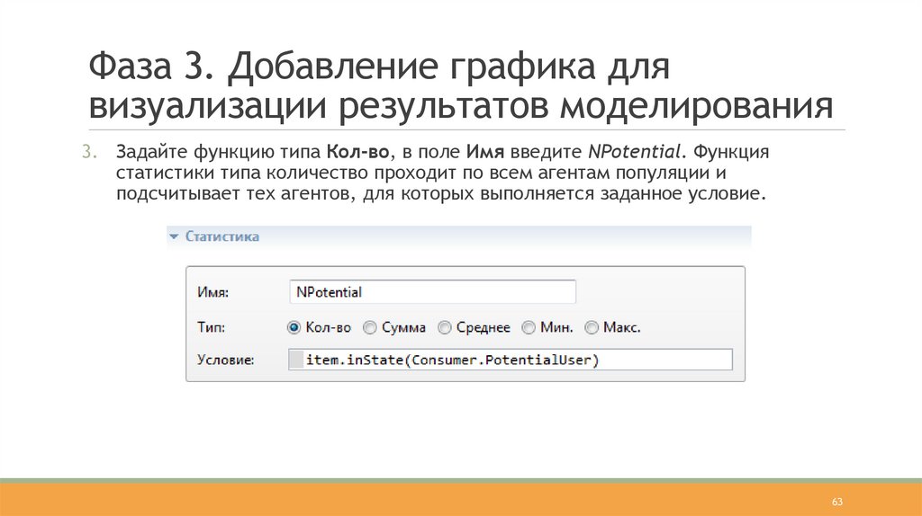The width and height of the screenshot is (922, 516).
Task: Choose the Среднее radio option
Action: (445, 327)
